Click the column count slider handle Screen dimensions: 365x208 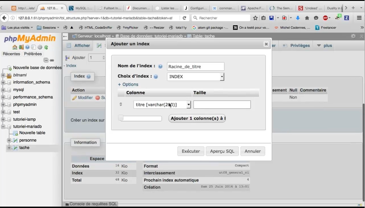point(121,118)
